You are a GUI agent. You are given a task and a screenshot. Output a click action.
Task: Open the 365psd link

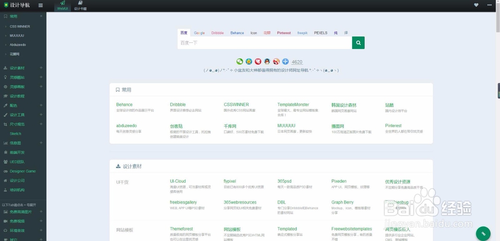(x=284, y=181)
